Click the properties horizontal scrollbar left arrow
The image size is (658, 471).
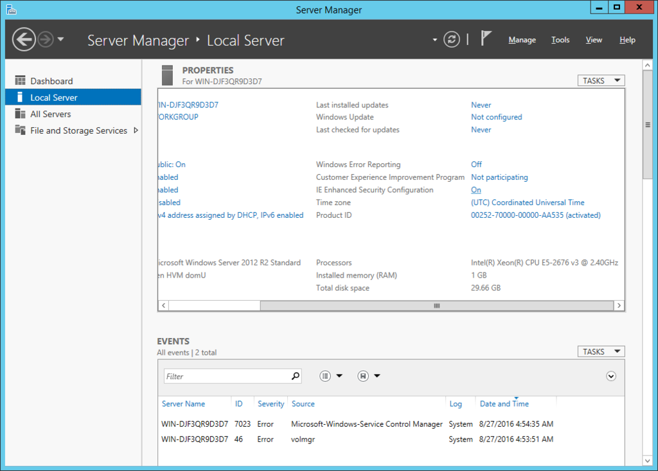click(164, 306)
